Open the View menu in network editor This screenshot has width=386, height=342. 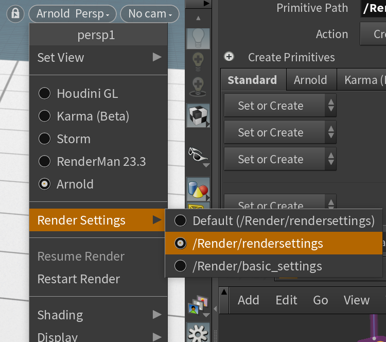357,300
